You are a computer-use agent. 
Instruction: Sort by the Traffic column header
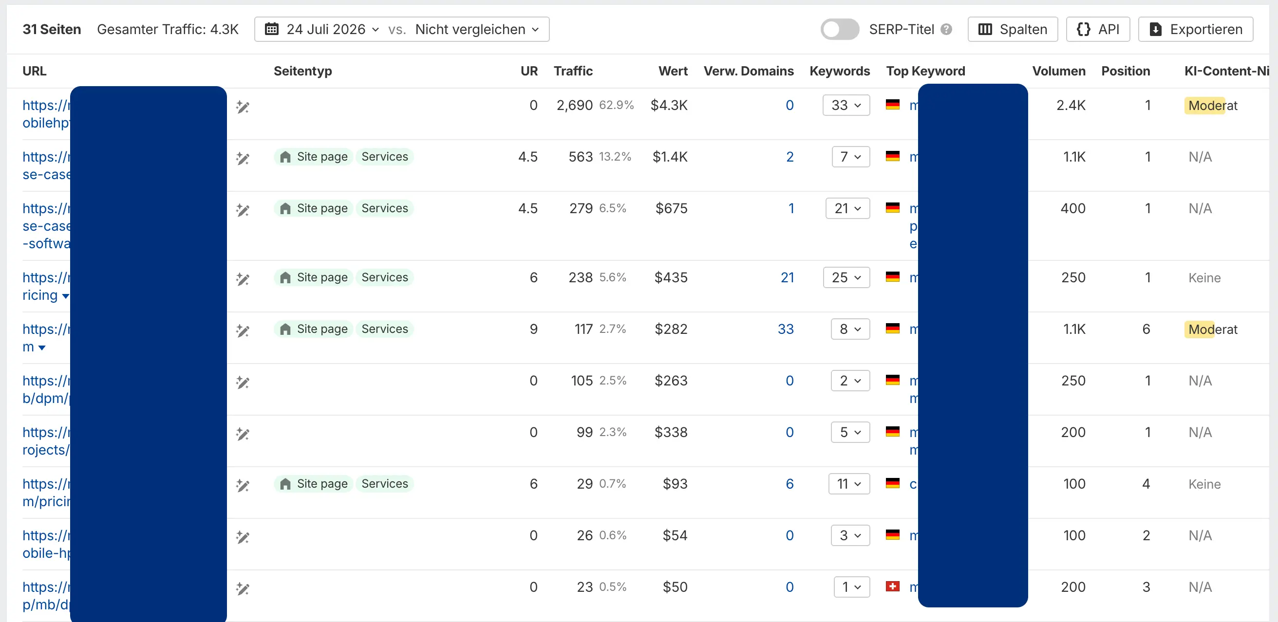pyautogui.click(x=573, y=71)
